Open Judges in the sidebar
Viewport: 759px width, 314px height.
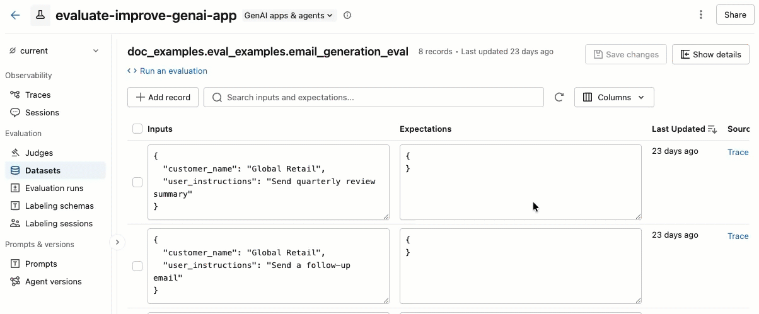click(39, 153)
